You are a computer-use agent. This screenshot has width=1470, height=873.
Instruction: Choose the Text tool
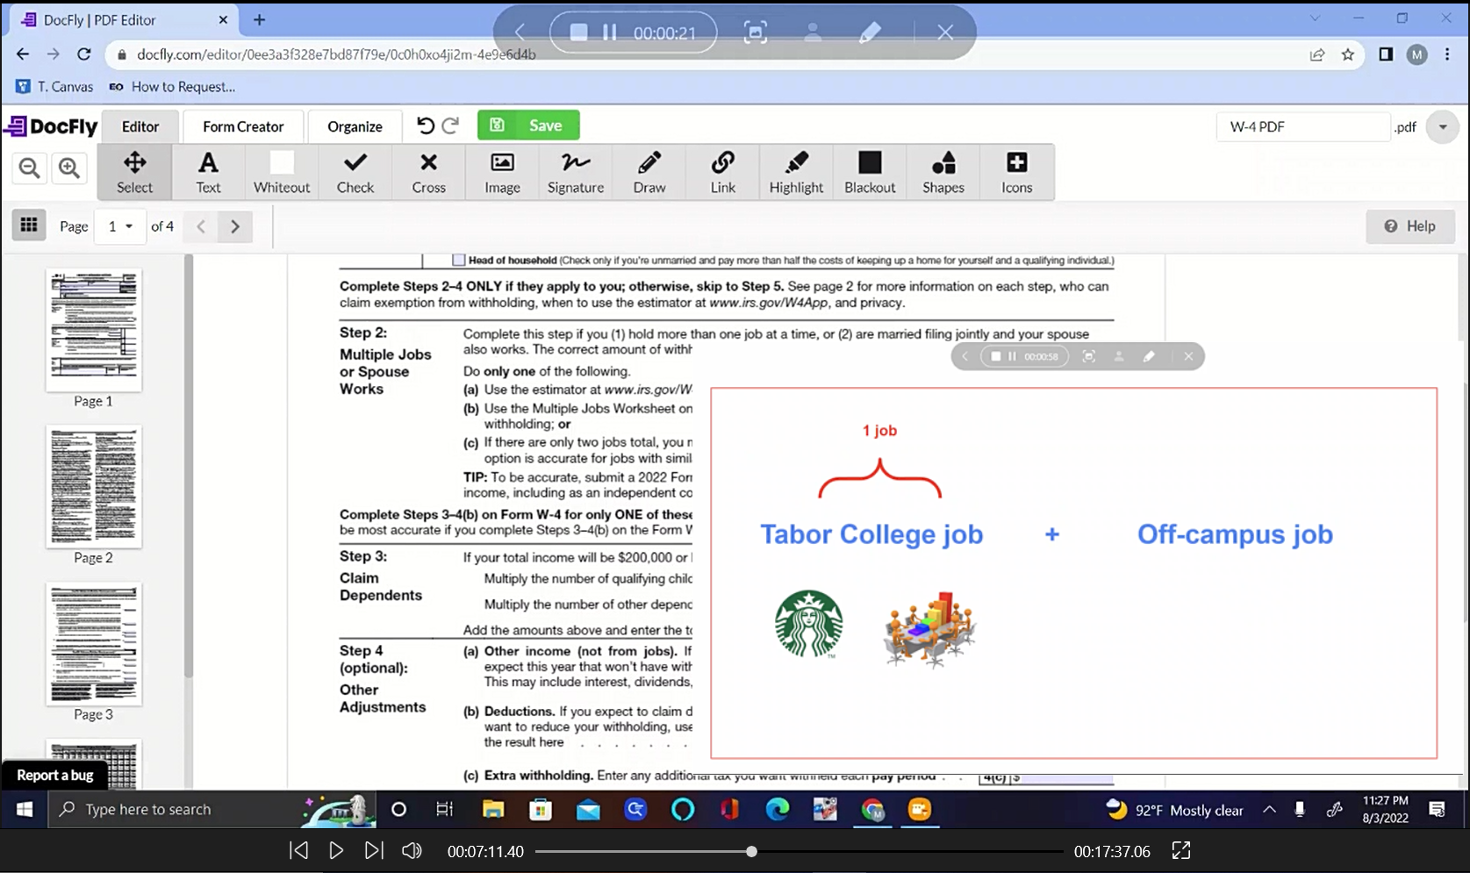(x=208, y=172)
